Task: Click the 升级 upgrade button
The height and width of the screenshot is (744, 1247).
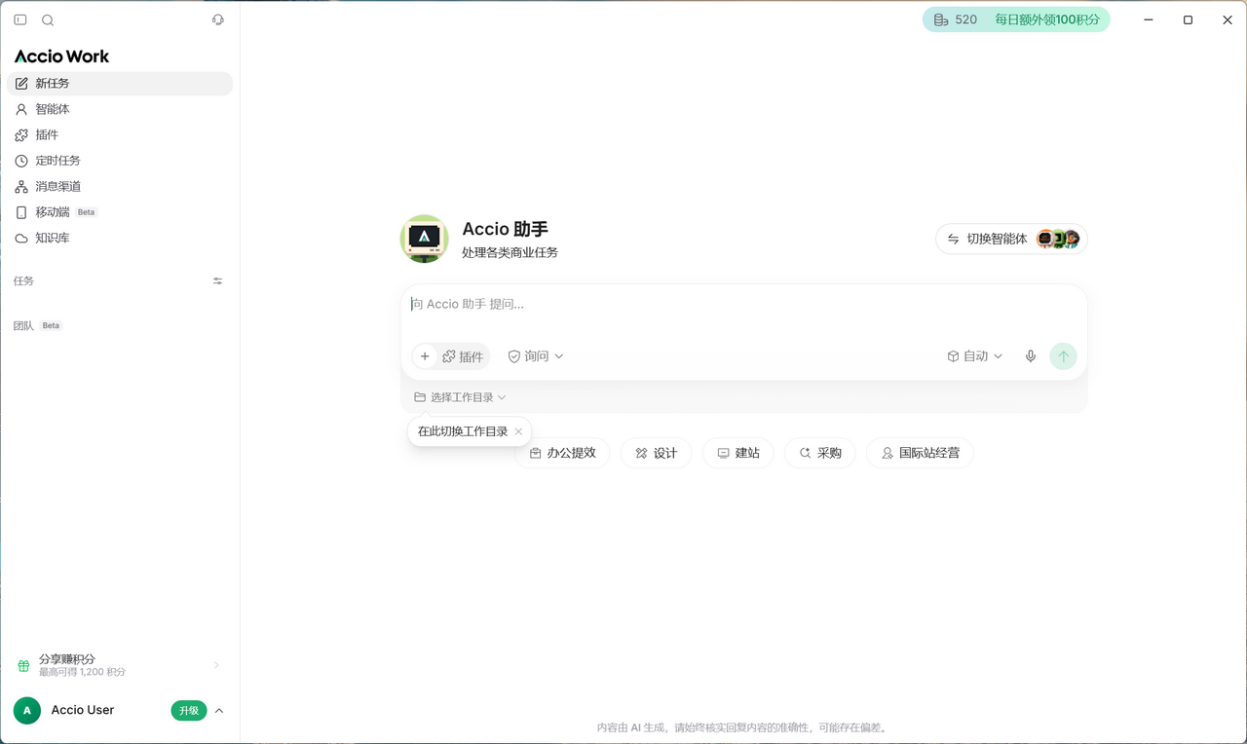Action: coord(189,711)
